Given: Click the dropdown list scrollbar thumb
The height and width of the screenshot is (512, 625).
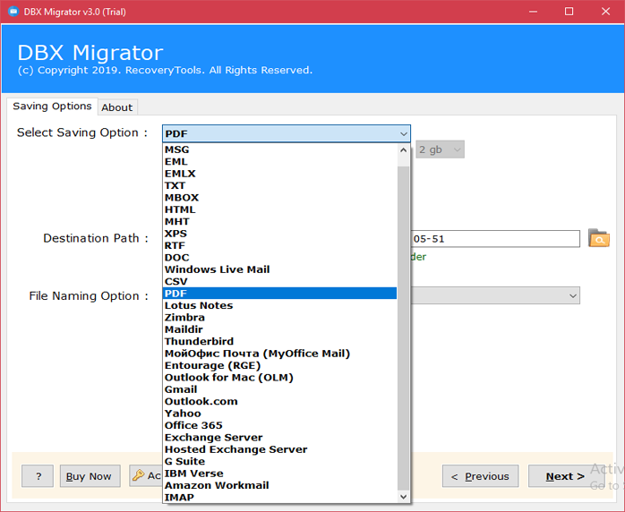Looking at the screenshot, I should tap(403, 329).
